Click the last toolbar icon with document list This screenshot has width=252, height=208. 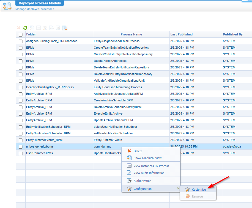tap(65, 28)
